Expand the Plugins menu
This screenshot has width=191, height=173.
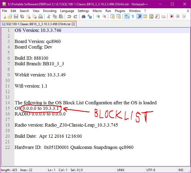pyautogui.click(x=120, y=11)
